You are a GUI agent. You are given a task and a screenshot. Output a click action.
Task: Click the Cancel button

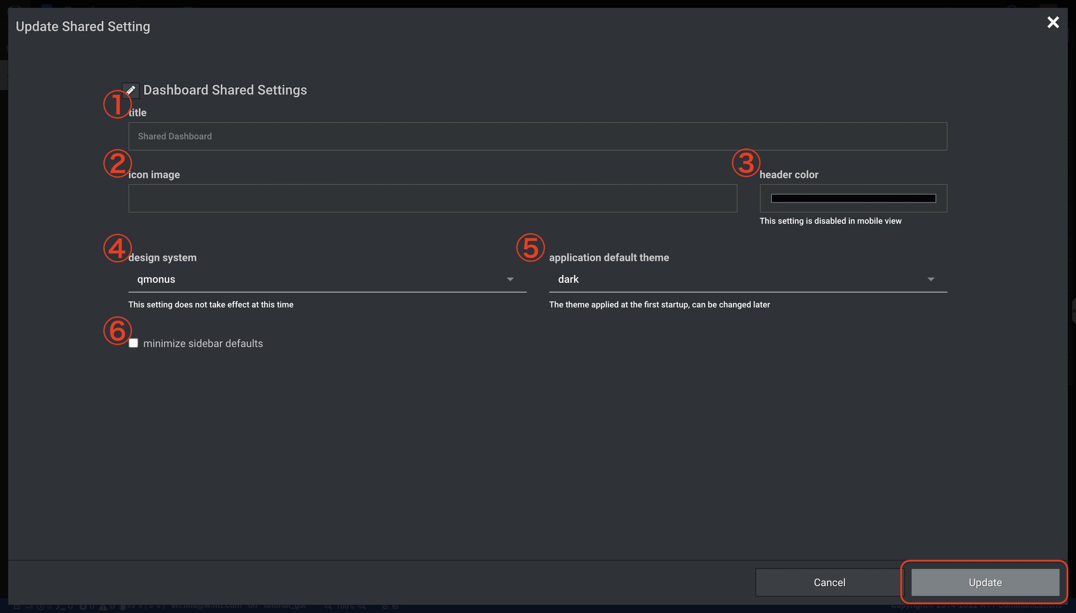(829, 582)
